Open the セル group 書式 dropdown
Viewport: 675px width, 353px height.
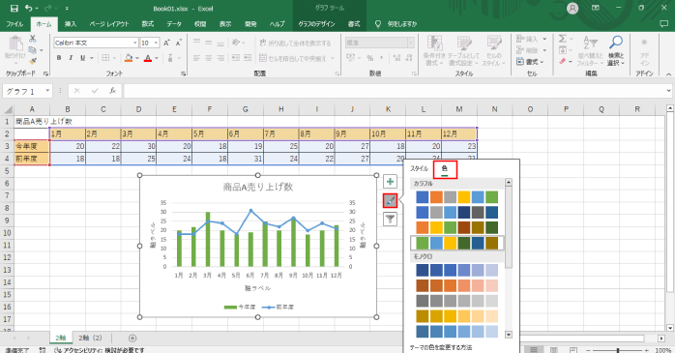pos(530,62)
